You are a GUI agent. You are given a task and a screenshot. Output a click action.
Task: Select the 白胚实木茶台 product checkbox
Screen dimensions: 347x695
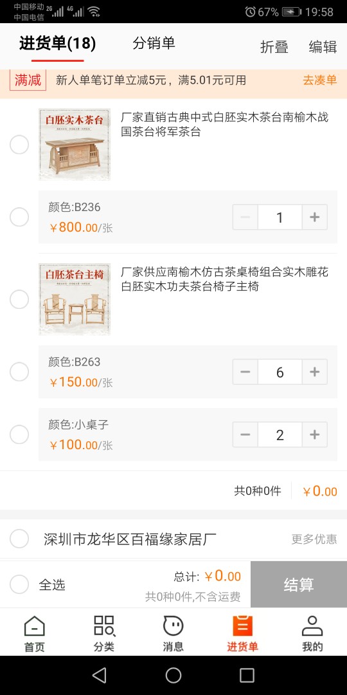(x=19, y=145)
